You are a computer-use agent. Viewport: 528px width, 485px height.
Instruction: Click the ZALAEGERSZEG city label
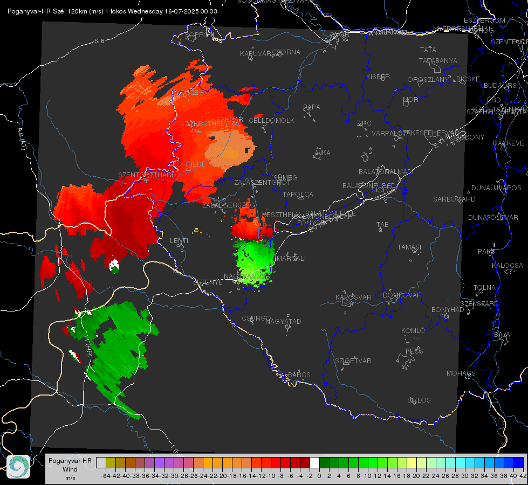click(229, 205)
